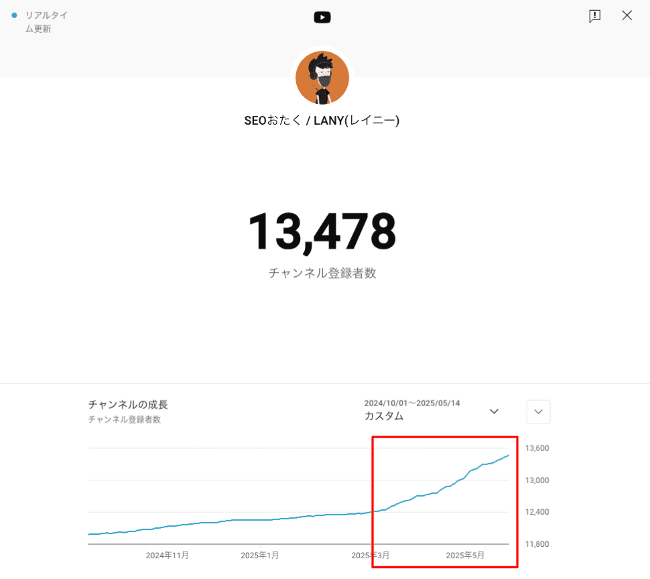Click the 2025年3月 axis label
Image resolution: width=650 pixels, height=579 pixels.
370,556
